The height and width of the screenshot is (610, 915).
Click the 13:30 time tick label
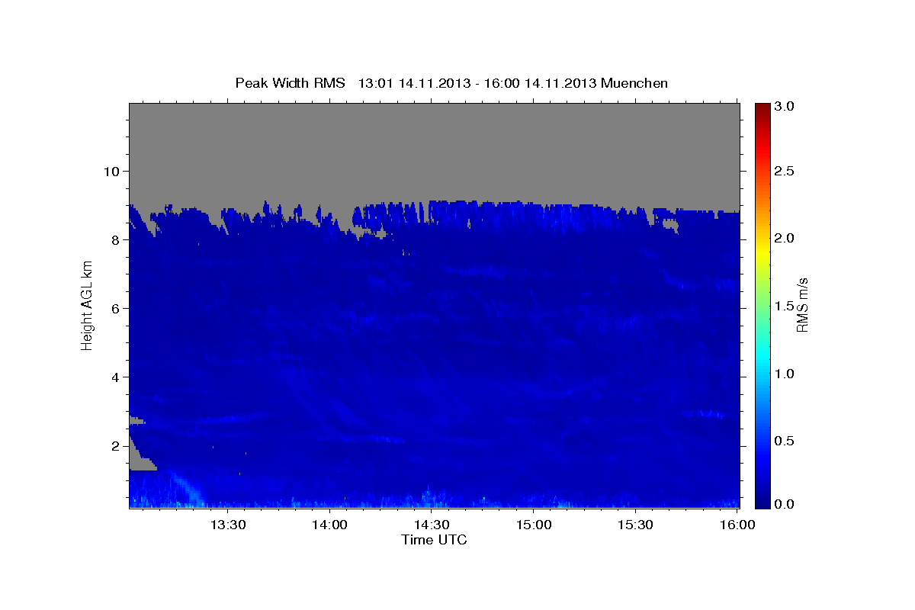[227, 525]
